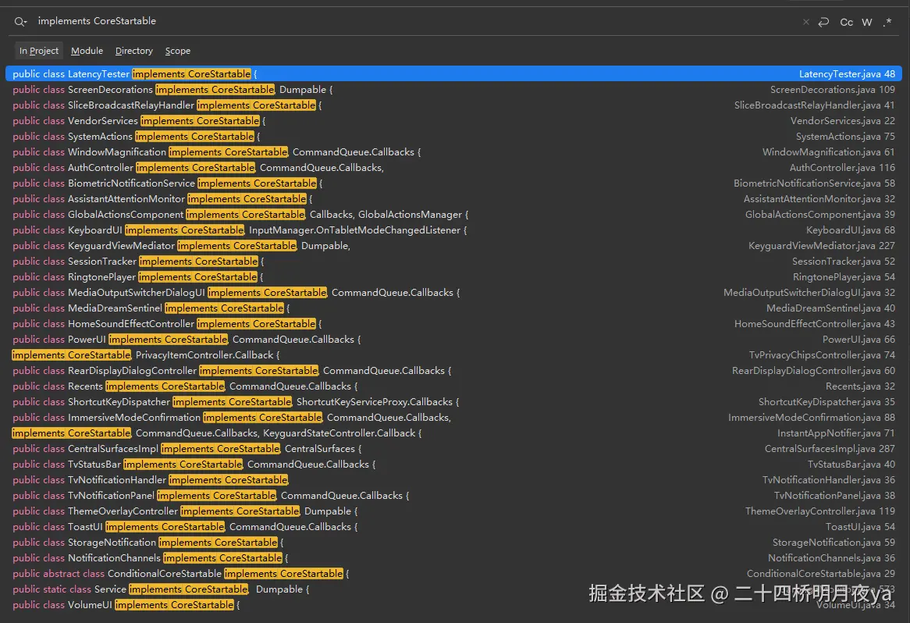Select the VolumeUI result row
This screenshot has width=910, height=623.
click(x=454, y=606)
